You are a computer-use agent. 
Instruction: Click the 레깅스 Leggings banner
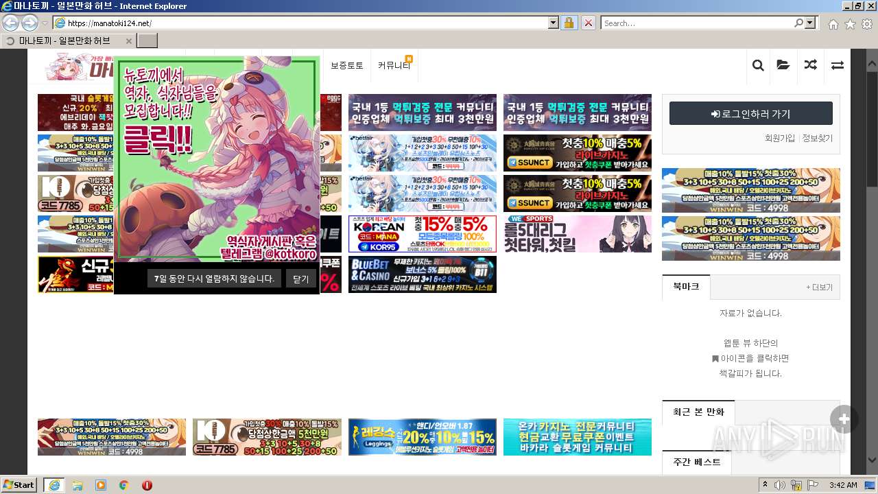[x=423, y=437]
